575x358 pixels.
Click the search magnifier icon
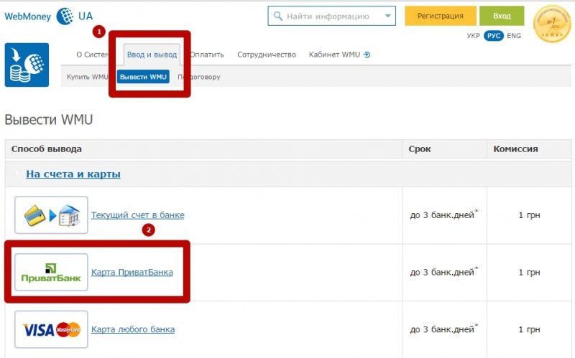[277, 16]
